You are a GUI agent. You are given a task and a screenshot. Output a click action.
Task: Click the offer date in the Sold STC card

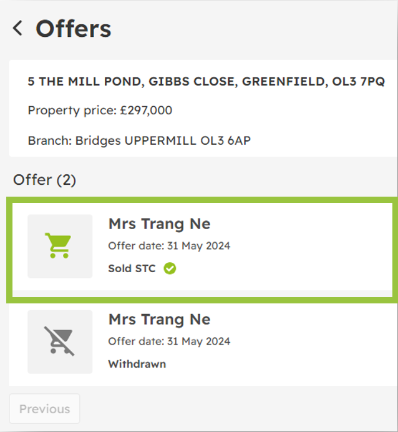(169, 246)
